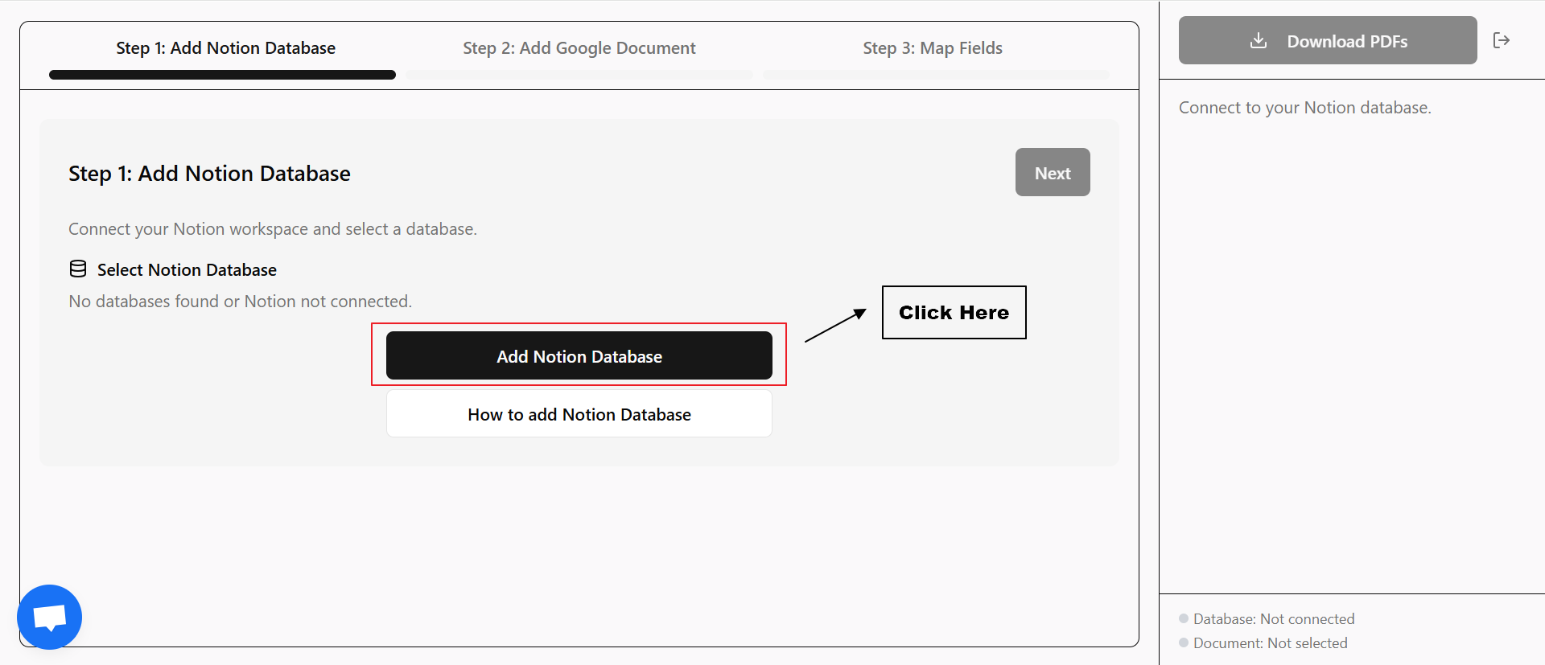Screen dimensions: 1545x665
Task: Click the progress bar under Step 3
Action: coord(935,75)
